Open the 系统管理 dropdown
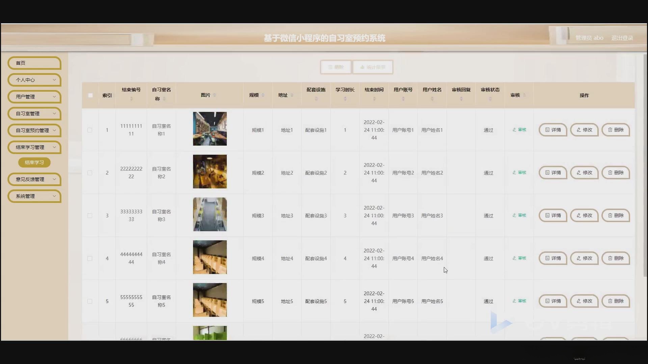 point(34,196)
